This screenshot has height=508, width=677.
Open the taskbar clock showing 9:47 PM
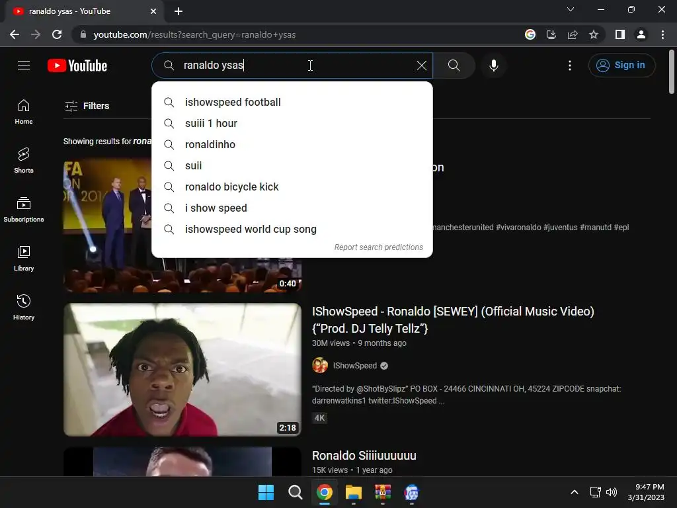[646, 492]
